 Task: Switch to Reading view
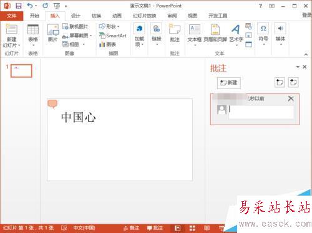point(207,228)
